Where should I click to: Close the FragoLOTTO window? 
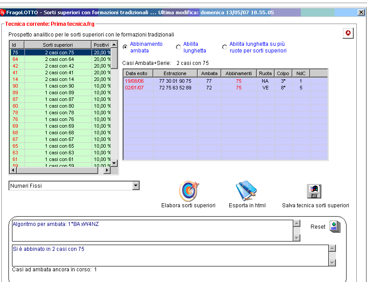pyautogui.click(x=361, y=12)
